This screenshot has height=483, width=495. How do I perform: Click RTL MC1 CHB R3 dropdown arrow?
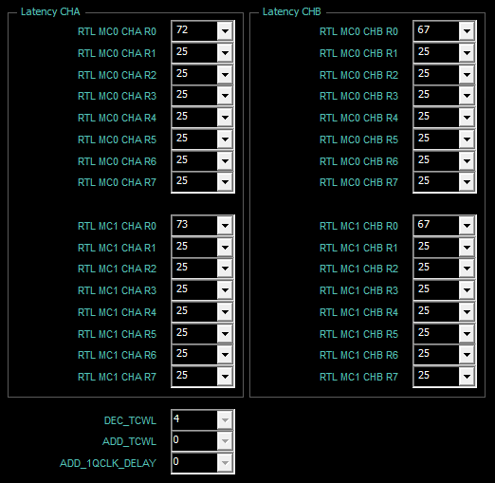tap(467, 290)
